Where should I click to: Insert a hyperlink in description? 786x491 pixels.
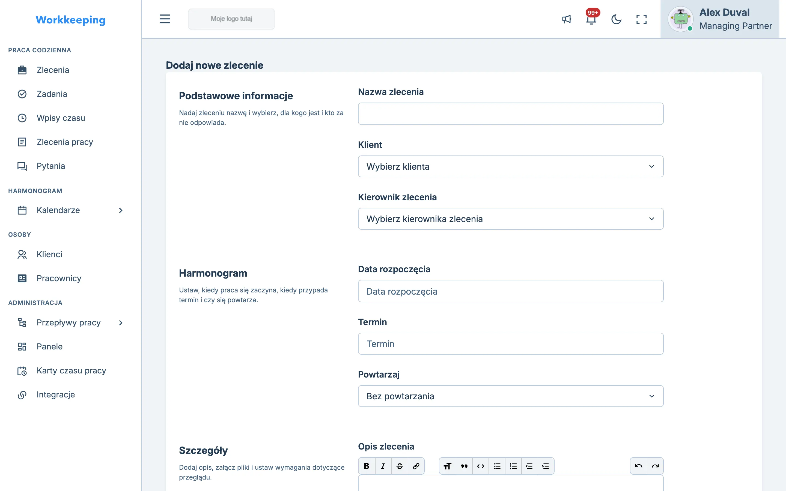pyautogui.click(x=416, y=466)
